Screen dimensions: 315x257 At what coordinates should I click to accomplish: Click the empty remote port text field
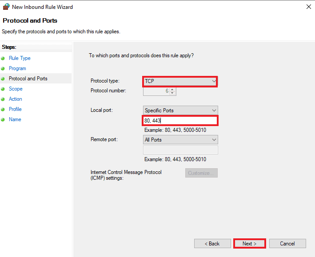pos(180,150)
